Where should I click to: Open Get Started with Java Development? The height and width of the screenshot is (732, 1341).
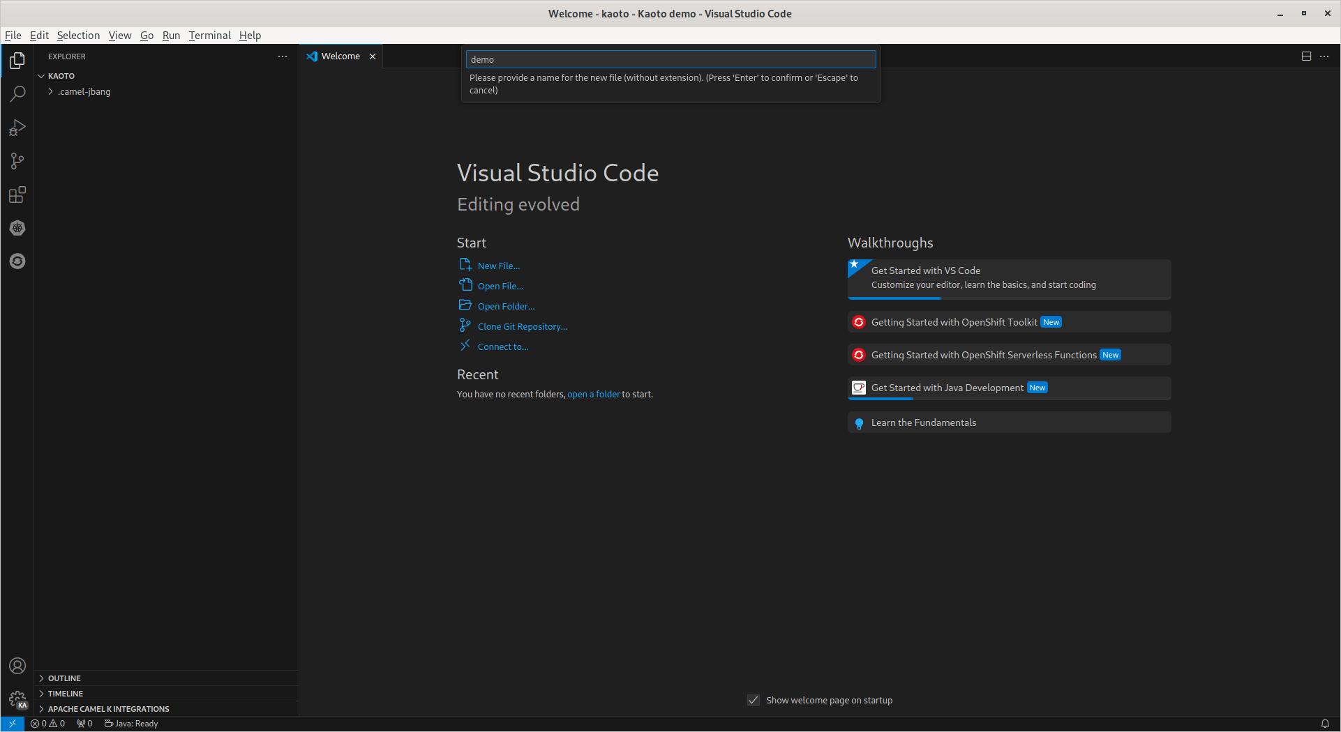coord(1009,388)
